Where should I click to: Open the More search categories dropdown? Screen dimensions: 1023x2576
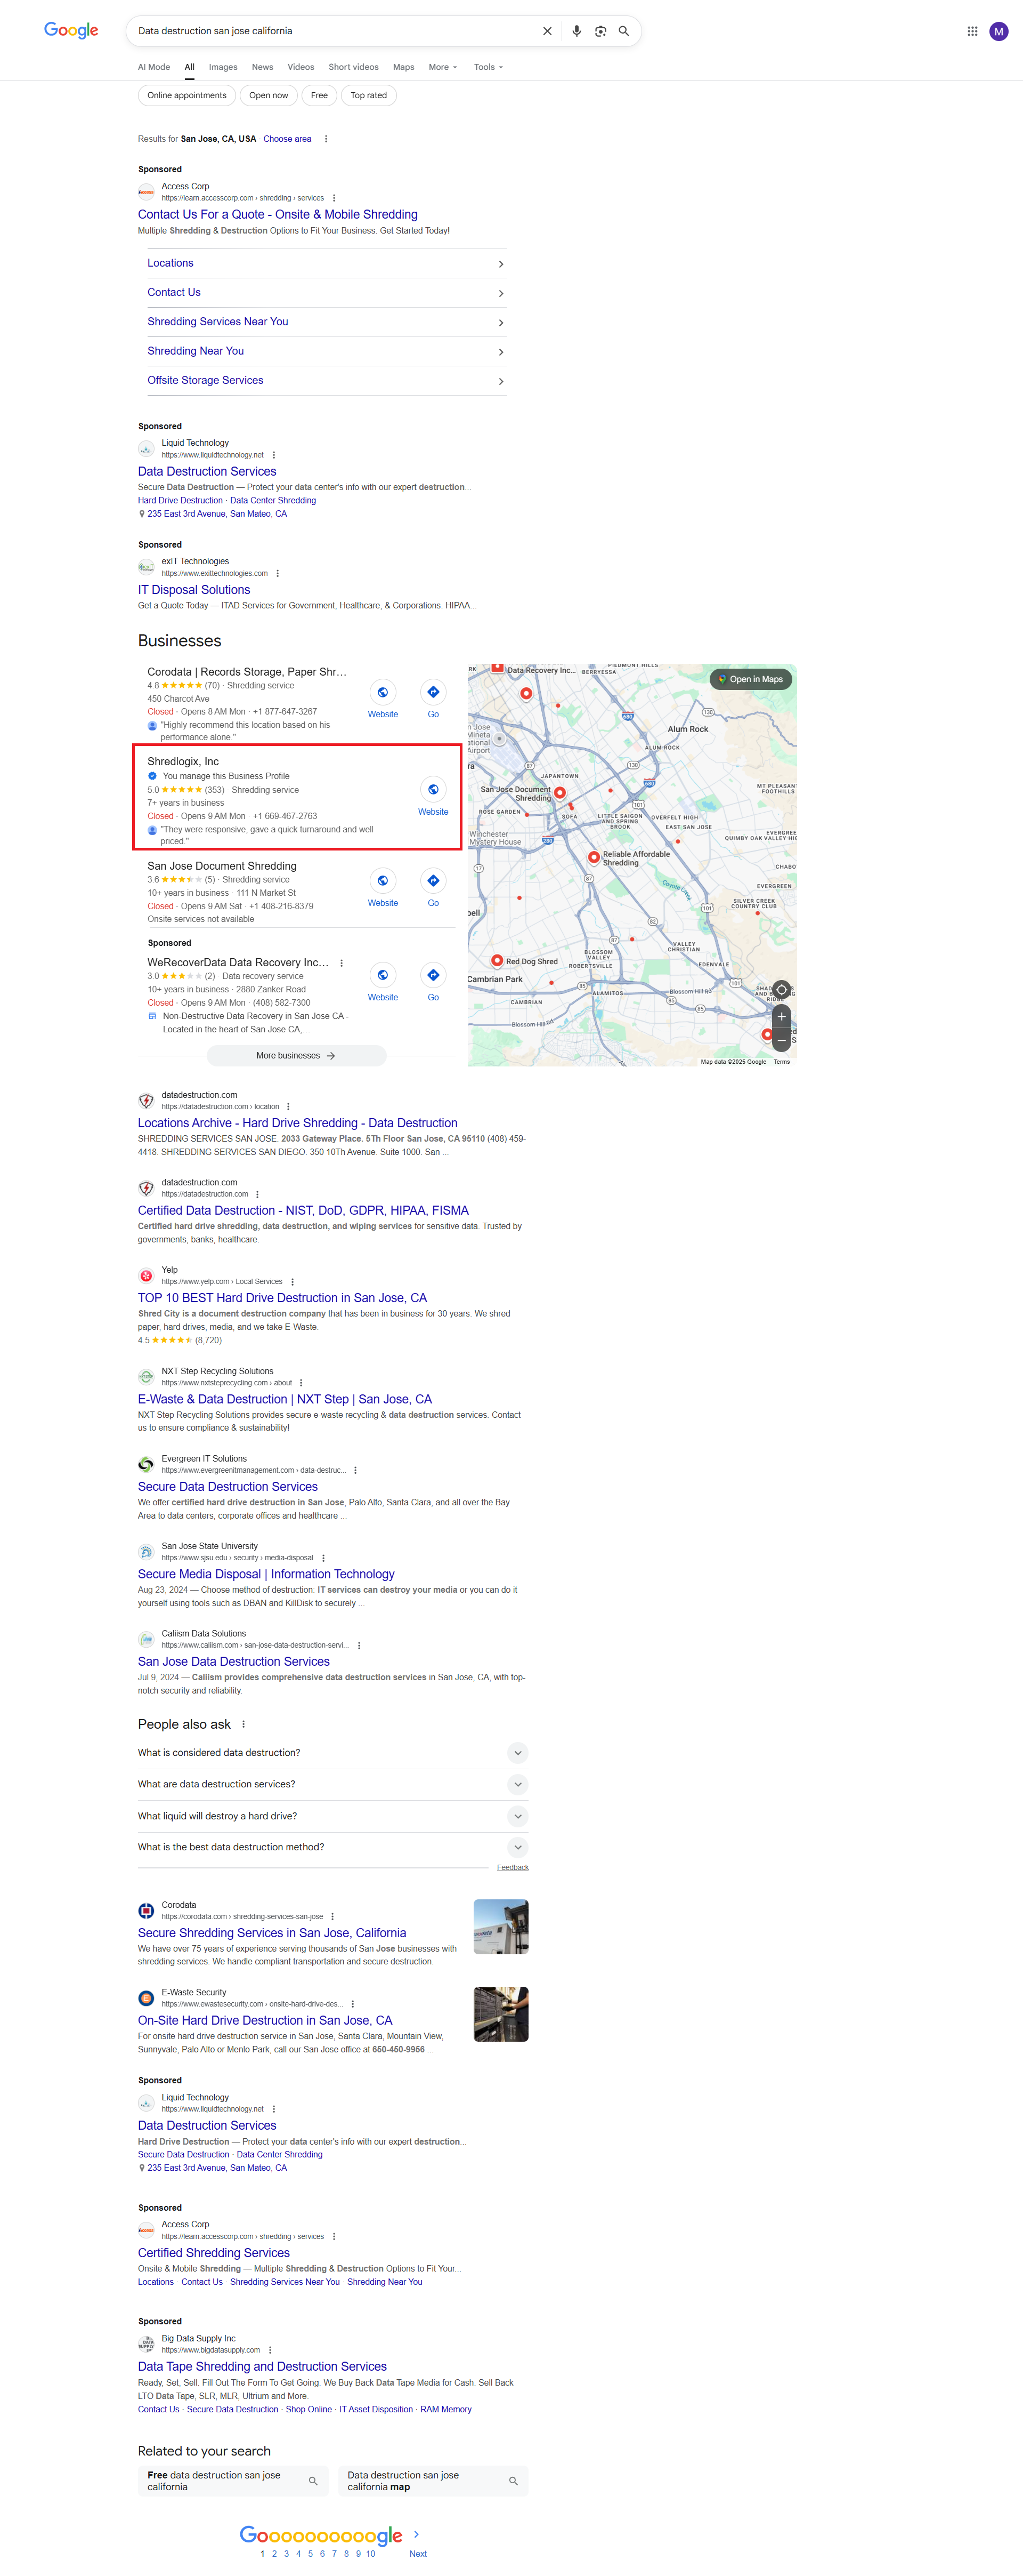click(x=443, y=67)
